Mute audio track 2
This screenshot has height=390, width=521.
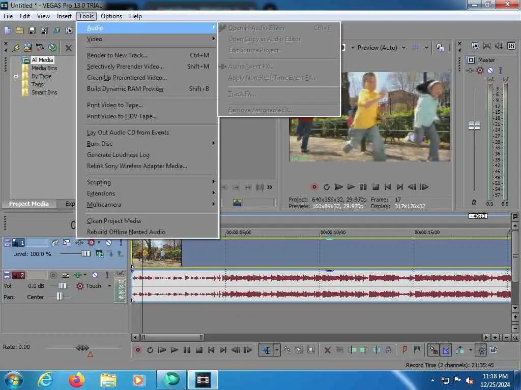click(95, 275)
